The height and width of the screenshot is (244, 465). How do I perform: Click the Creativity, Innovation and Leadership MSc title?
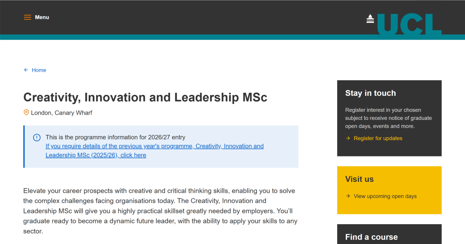pyautogui.click(x=145, y=97)
